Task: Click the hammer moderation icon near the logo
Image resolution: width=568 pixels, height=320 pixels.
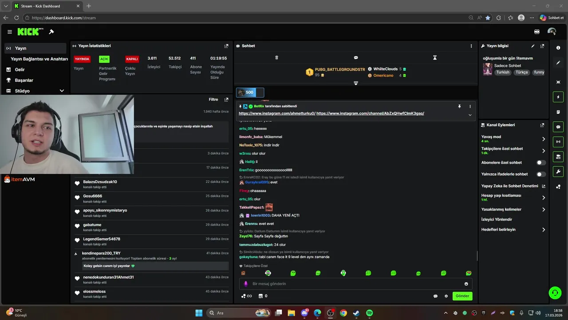Action: [x=51, y=32]
